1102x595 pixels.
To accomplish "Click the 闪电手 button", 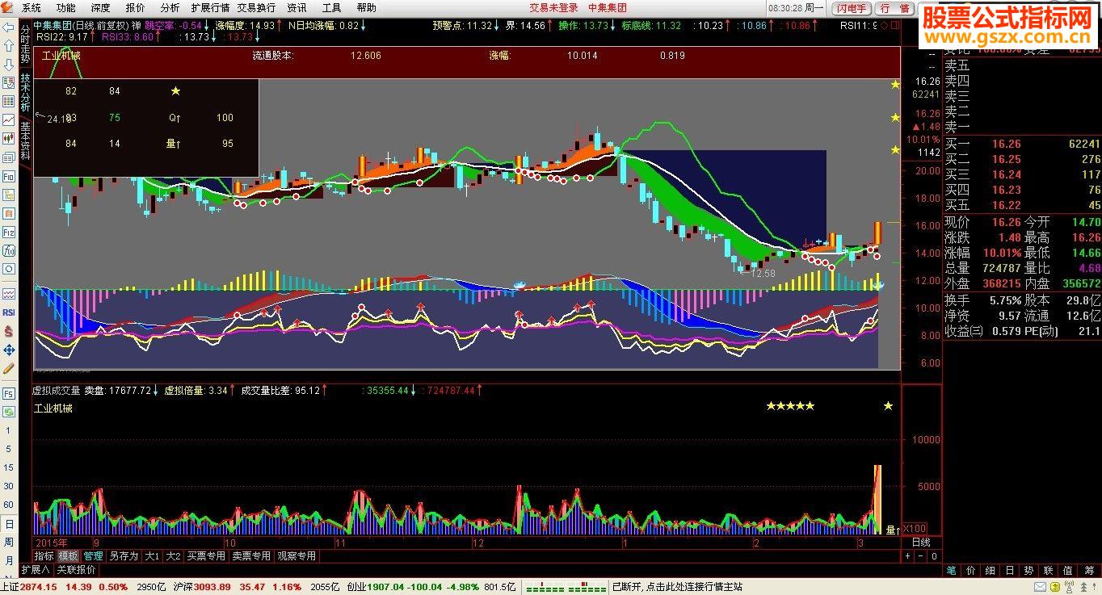I will 852,8.
